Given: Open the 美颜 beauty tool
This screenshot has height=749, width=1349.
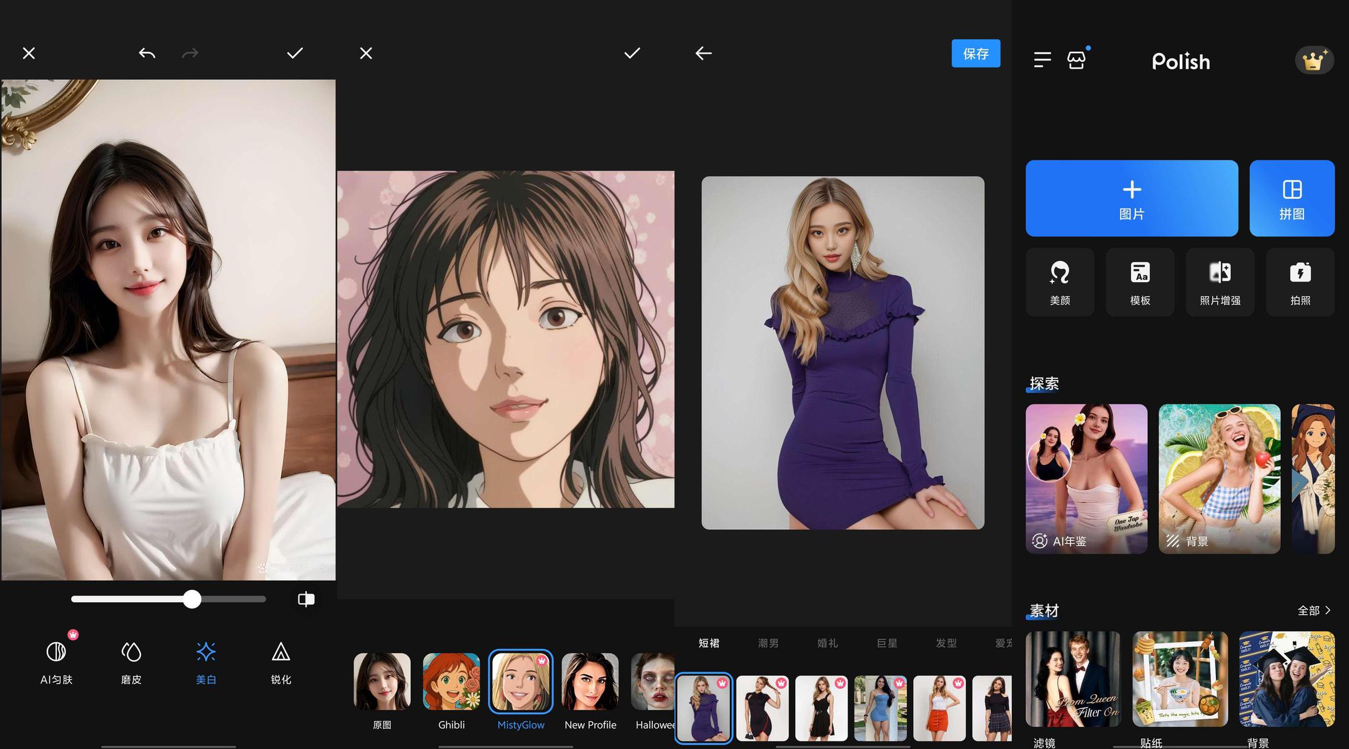Looking at the screenshot, I should pos(1060,282).
